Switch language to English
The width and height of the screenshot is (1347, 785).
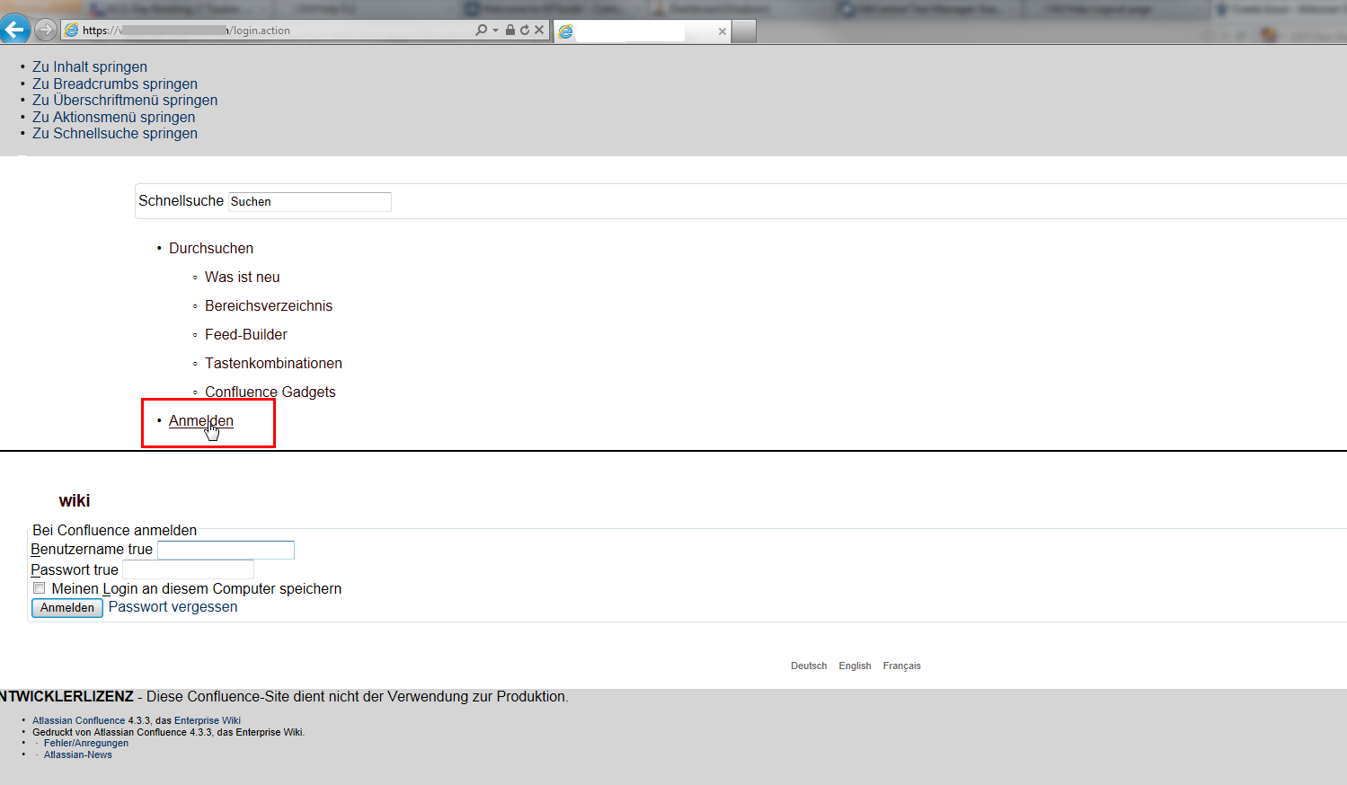click(855, 666)
